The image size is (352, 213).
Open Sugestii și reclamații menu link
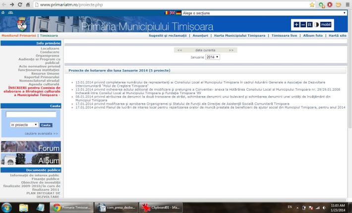click(168, 36)
